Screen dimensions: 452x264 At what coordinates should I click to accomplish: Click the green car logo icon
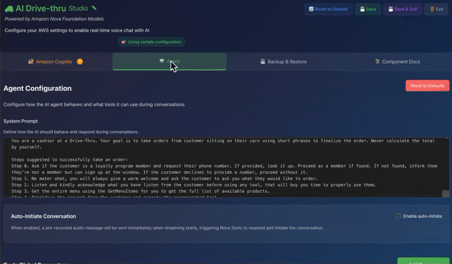(9, 9)
